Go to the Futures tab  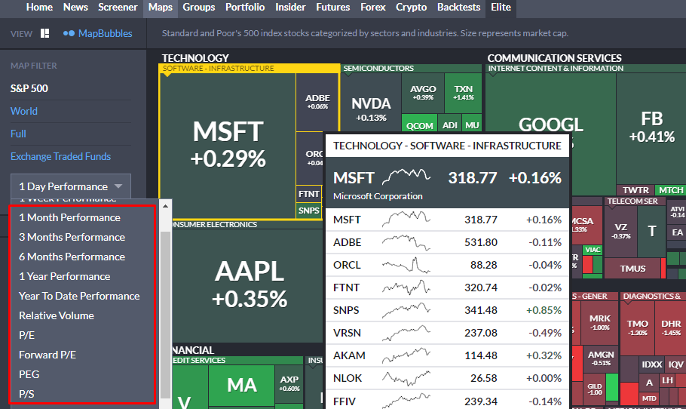pos(332,8)
